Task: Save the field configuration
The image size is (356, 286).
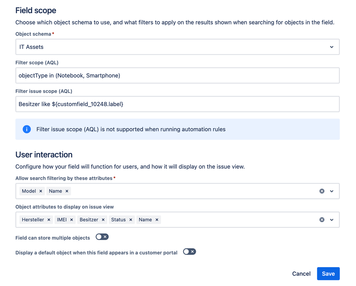Action: pos(328,274)
